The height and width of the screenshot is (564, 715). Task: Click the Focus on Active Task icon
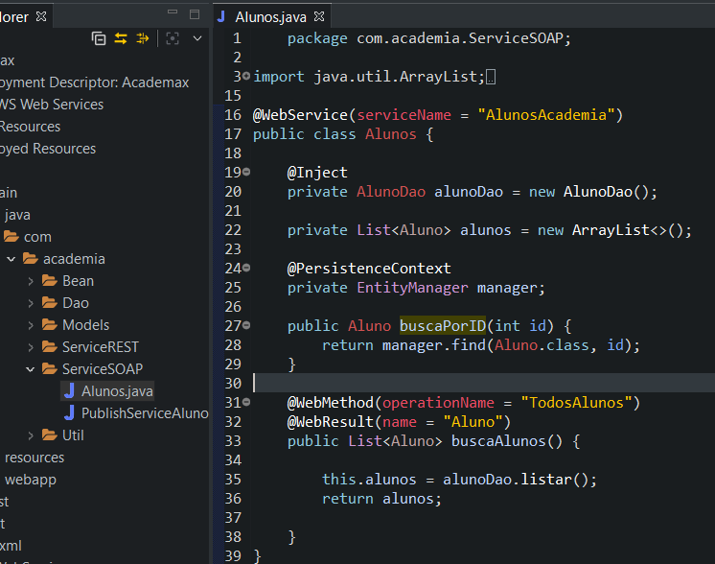[x=173, y=38]
